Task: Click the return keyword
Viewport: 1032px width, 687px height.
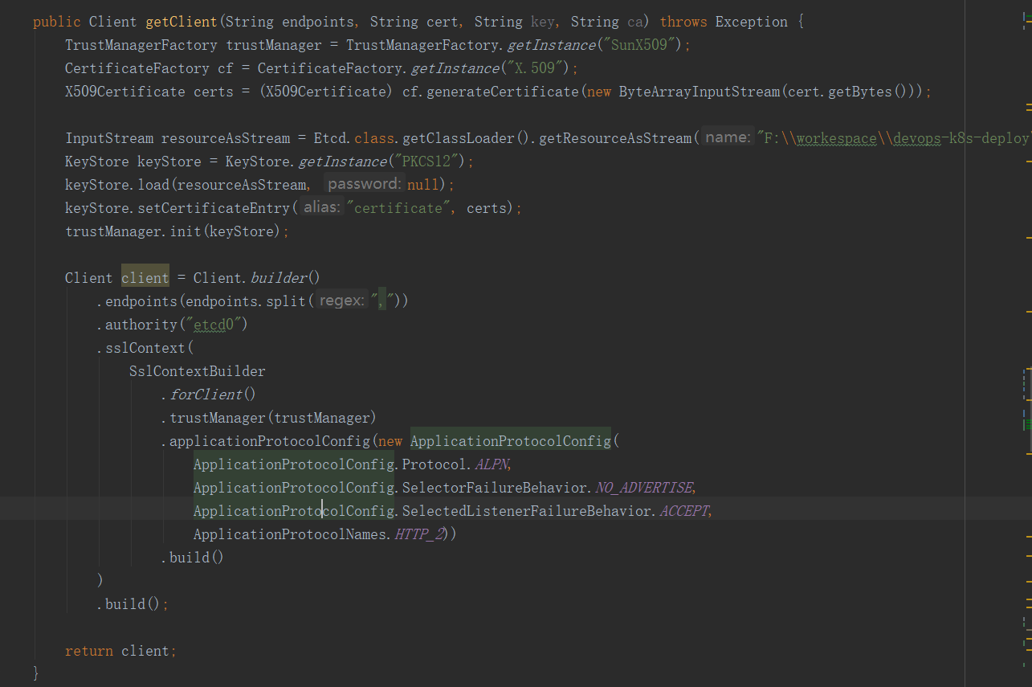Action: (89, 651)
